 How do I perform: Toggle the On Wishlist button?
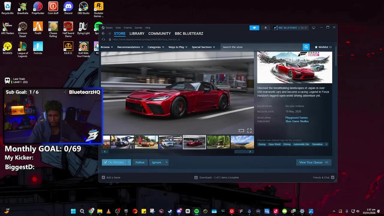pyautogui.click(x=114, y=162)
